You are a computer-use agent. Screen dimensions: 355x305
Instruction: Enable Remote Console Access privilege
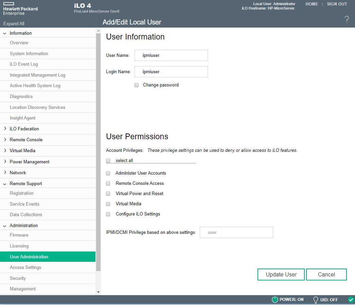108,183
